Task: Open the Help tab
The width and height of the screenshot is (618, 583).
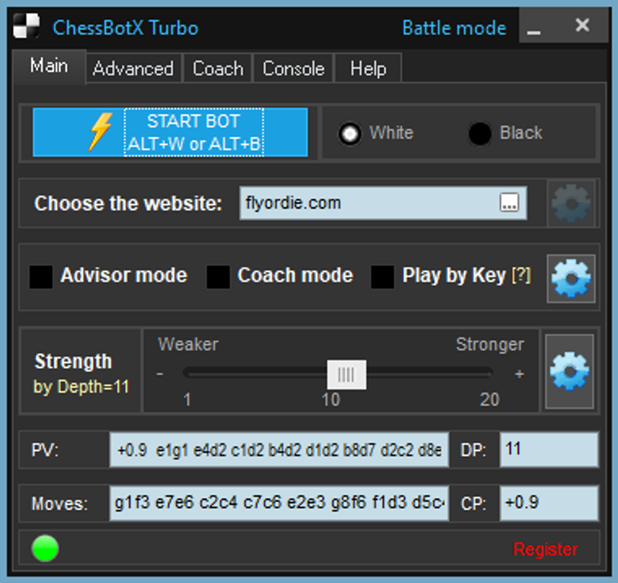Action: click(368, 68)
